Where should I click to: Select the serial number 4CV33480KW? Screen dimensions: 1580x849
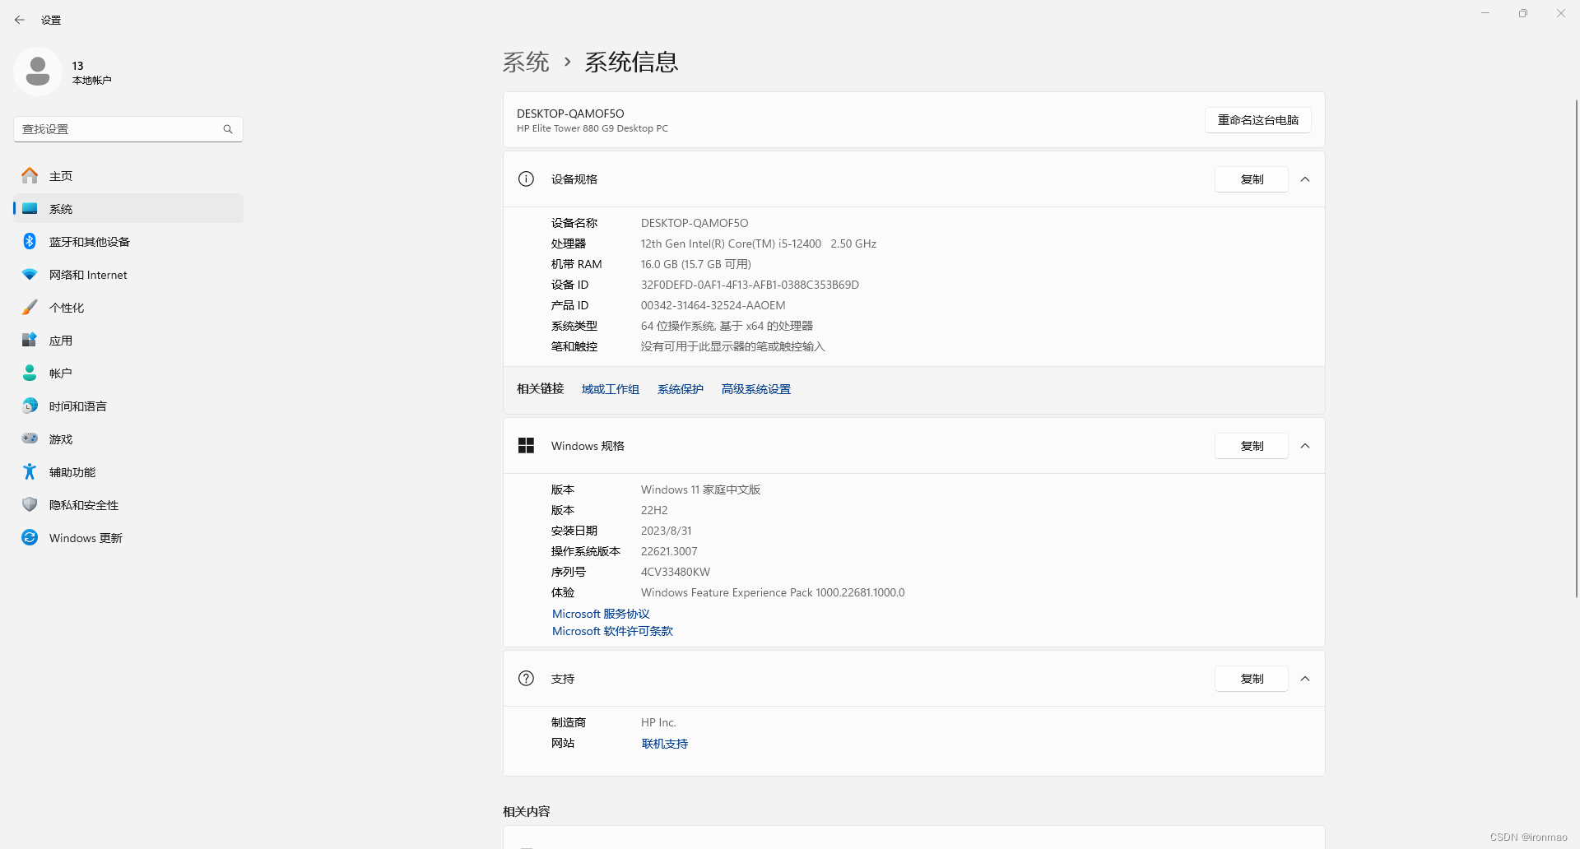coord(676,572)
